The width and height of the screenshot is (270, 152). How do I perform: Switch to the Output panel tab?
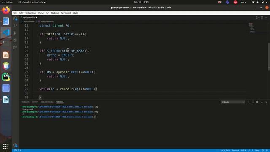[x=35, y=102]
